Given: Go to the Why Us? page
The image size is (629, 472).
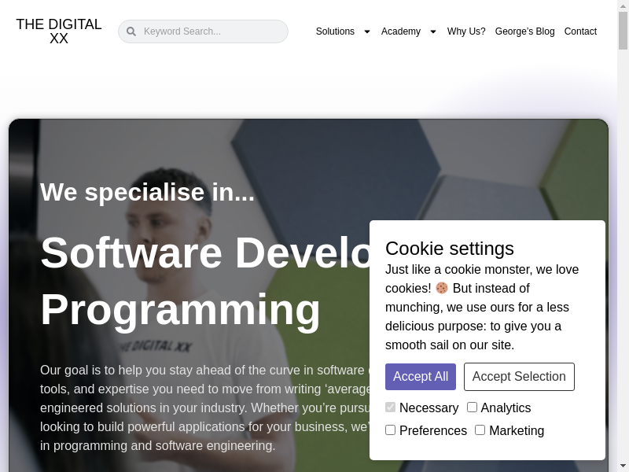Looking at the screenshot, I should click(x=466, y=31).
